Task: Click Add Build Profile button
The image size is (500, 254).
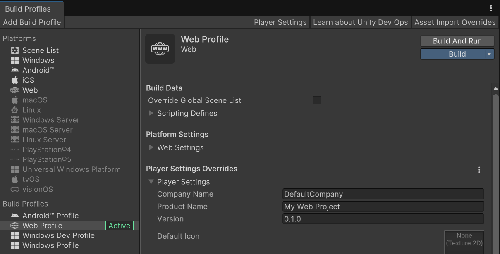Action: click(32, 22)
